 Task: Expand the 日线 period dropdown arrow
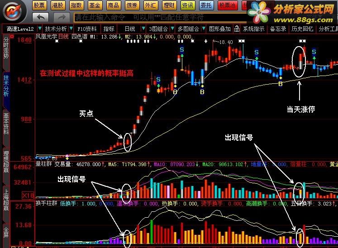pyautogui.click(x=143, y=29)
